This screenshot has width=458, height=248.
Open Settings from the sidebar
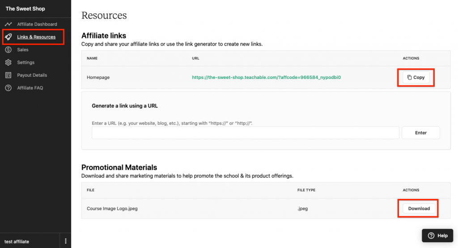coord(25,62)
